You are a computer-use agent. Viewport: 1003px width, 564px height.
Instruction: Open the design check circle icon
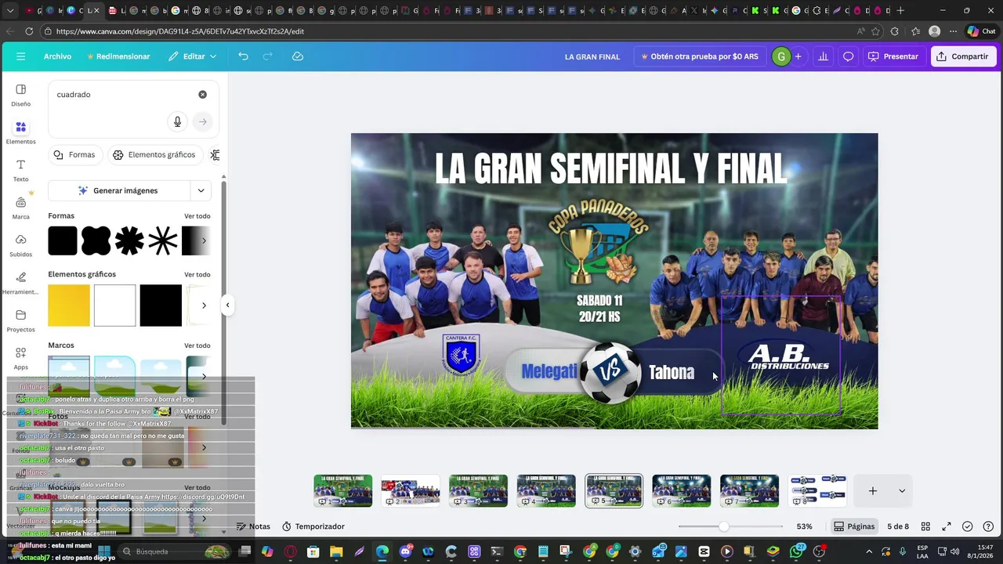pyautogui.click(x=968, y=526)
